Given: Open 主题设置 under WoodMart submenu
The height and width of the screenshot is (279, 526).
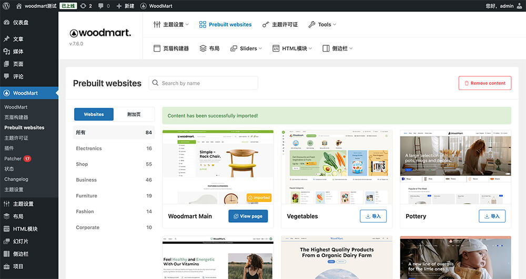Looking at the screenshot, I should (14, 190).
